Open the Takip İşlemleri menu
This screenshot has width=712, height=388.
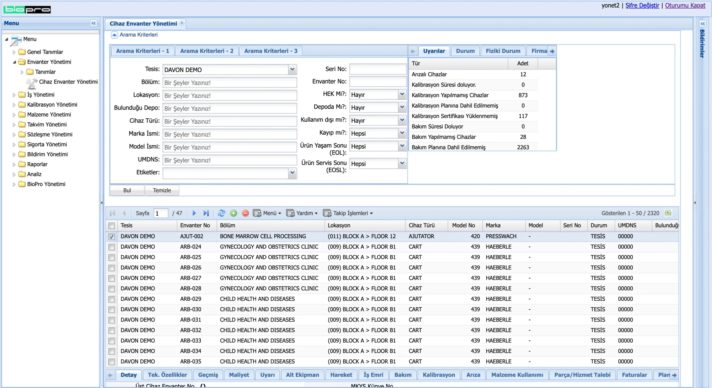click(348, 213)
